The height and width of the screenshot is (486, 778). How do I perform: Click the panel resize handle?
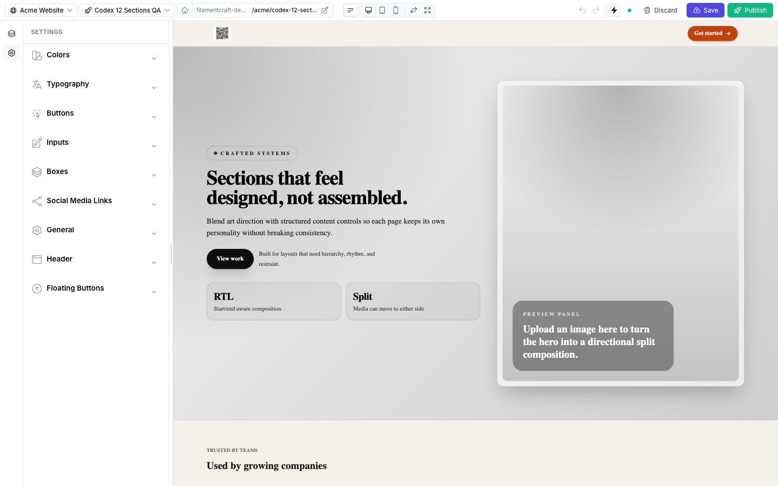point(171,254)
